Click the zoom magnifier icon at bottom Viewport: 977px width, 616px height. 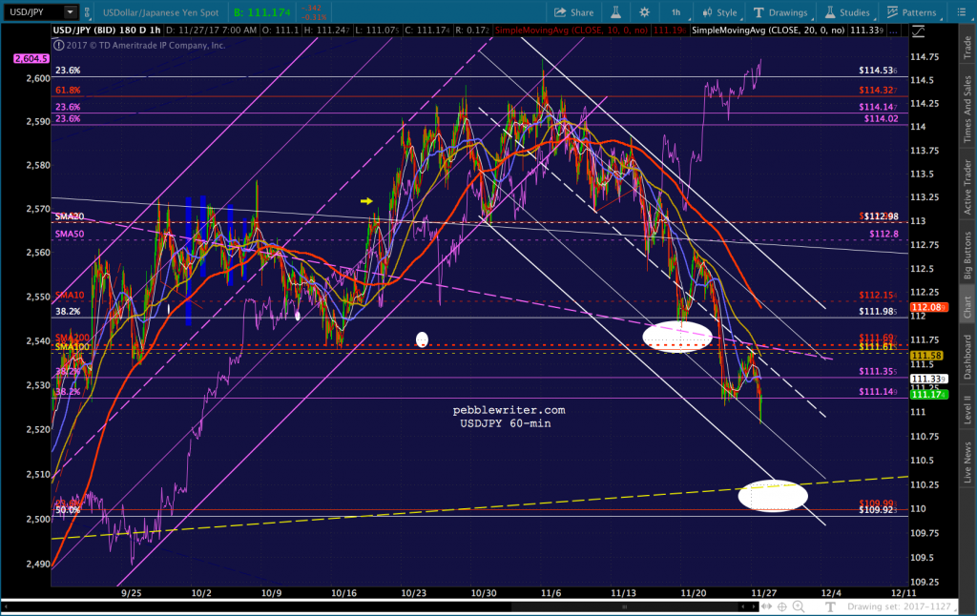799,606
